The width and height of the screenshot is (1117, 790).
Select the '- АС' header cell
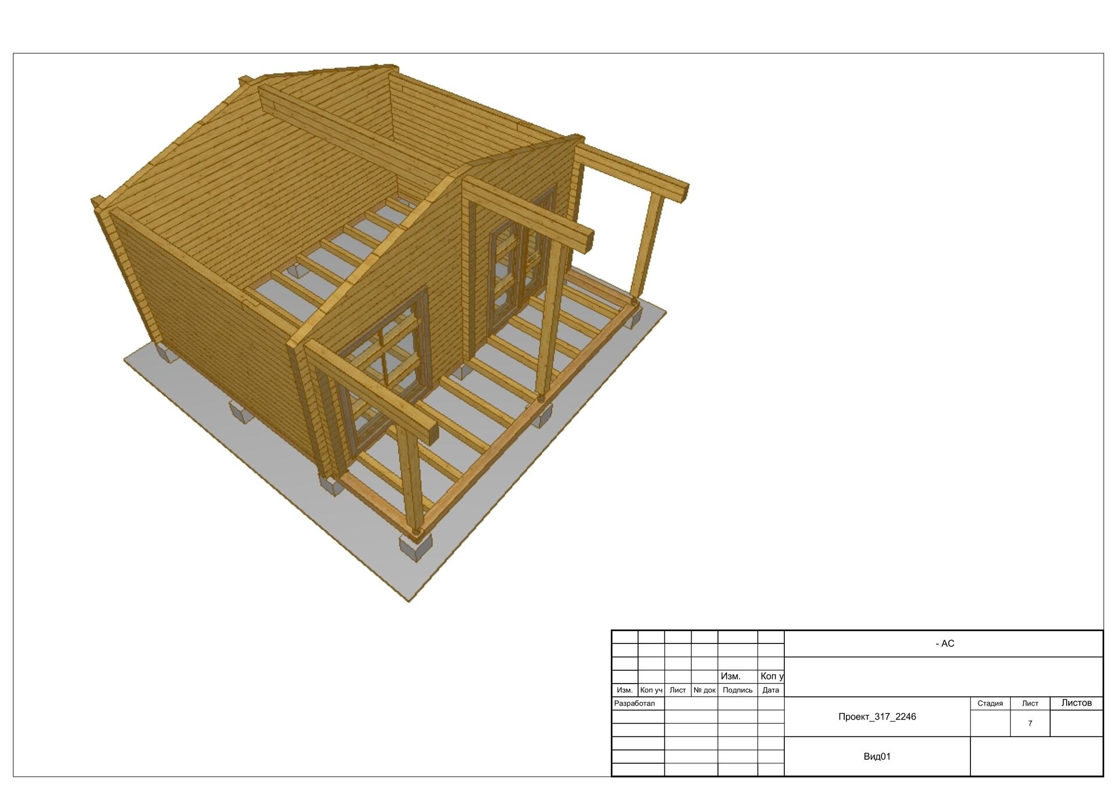point(944,643)
